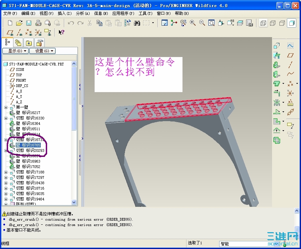Toggle annotation element display
The width and height of the screenshot is (301, 249).
(x=48, y=32)
